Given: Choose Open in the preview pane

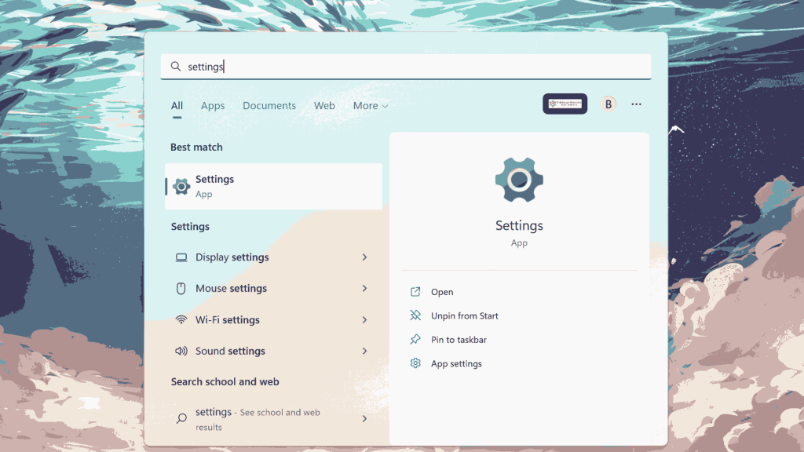Looking at the screenshot, I should pos(442,292).
